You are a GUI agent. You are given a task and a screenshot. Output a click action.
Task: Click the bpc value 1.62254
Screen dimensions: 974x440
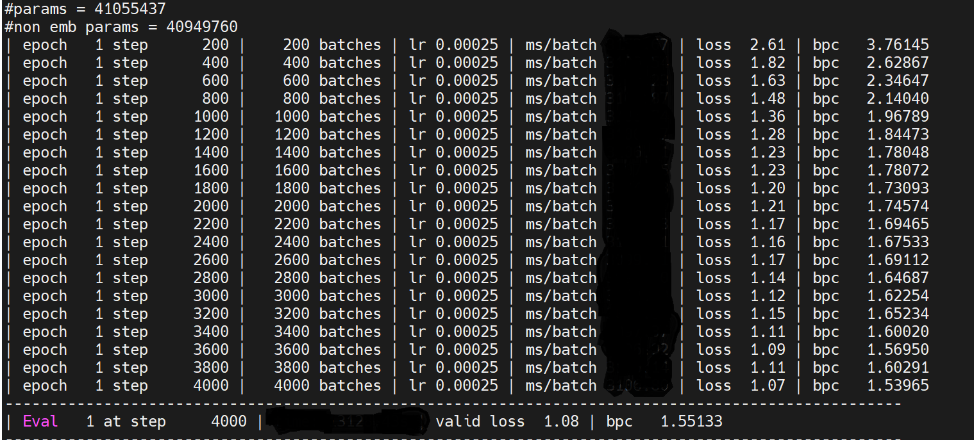[897, 296]
